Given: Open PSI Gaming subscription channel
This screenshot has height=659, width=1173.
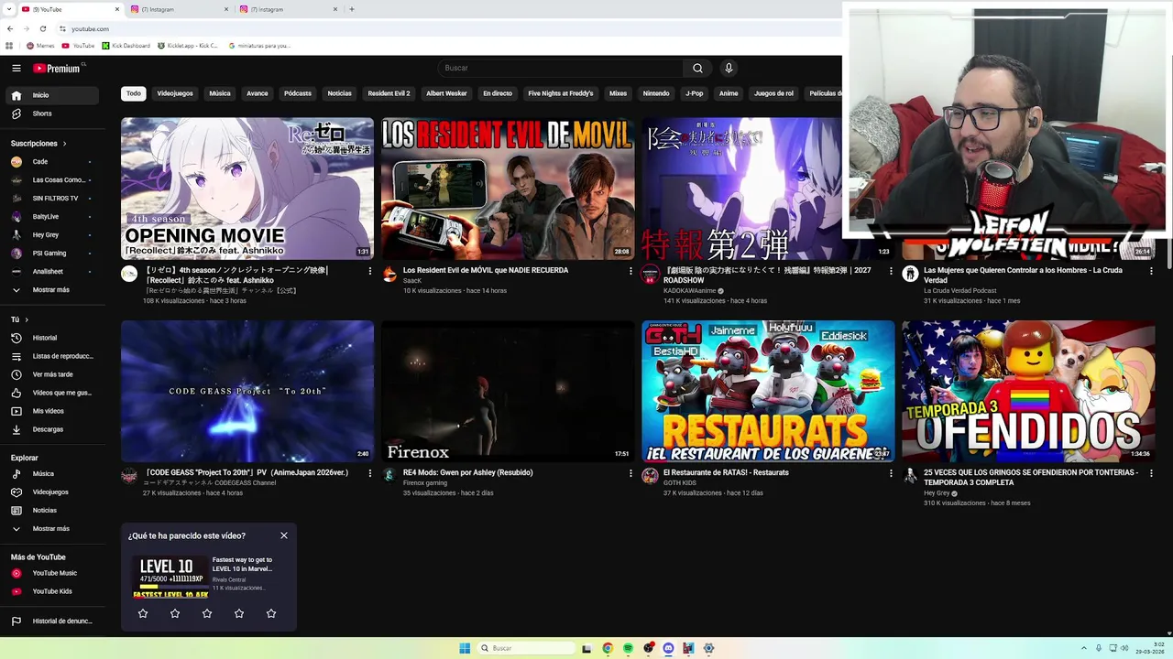Looking at the screenshot, I should (51, 254).
